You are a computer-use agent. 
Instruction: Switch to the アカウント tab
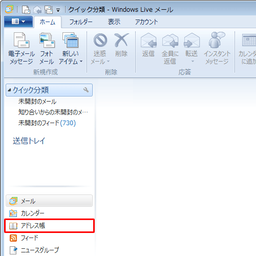point(146,22)
